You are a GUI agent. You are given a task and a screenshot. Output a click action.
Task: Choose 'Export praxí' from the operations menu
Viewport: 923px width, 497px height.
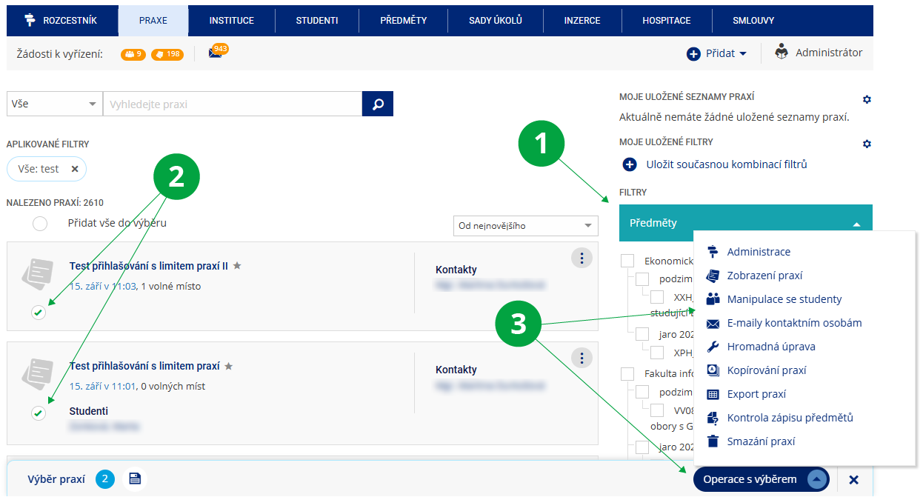[x=756, y=394]
